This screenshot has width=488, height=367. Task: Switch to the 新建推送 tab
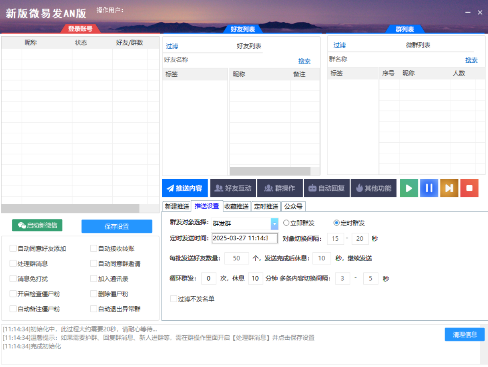pyautogui.click(x=177, y=207)
